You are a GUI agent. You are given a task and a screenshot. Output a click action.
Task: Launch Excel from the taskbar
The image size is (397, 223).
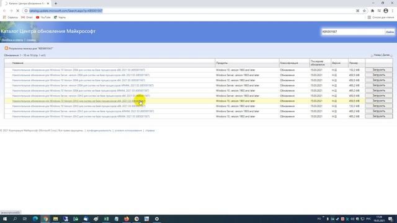point(106,219)
